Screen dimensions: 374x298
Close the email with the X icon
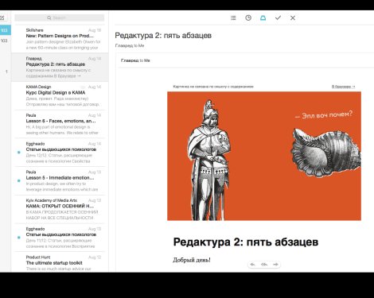coord(293,17)
